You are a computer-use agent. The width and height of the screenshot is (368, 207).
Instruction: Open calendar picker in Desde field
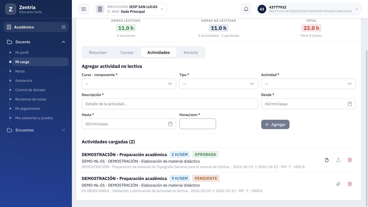(350, 104)
